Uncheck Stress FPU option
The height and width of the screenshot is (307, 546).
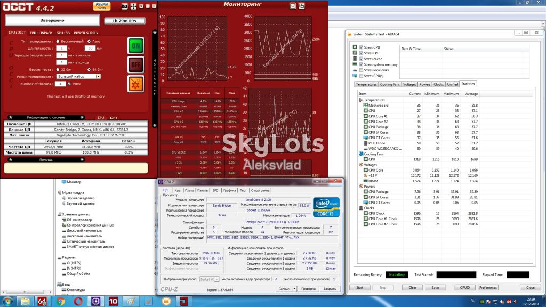361,53
